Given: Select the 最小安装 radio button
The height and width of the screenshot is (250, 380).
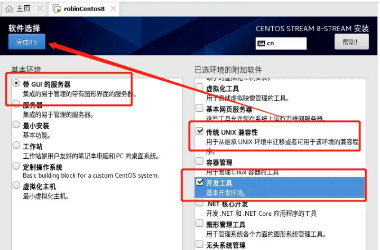Looking at the screenshot, I should [x=16, y=124].
